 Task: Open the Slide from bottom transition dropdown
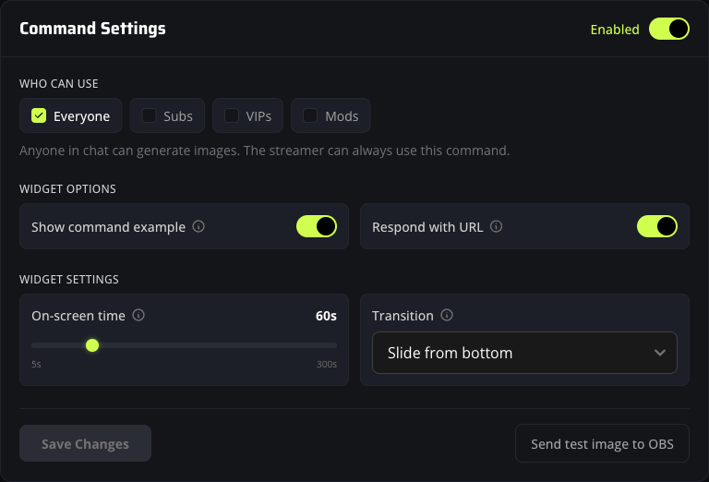click(524, 353)
